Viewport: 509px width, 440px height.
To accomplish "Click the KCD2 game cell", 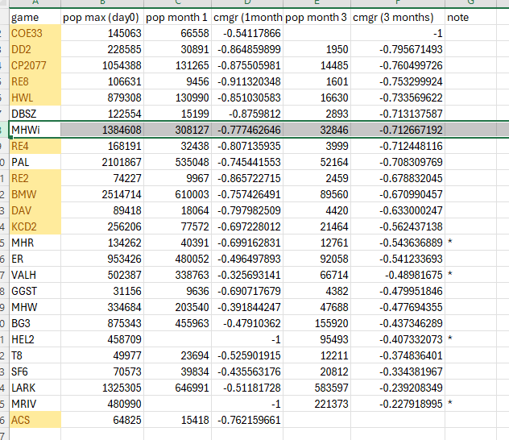I will coord(35,226).
